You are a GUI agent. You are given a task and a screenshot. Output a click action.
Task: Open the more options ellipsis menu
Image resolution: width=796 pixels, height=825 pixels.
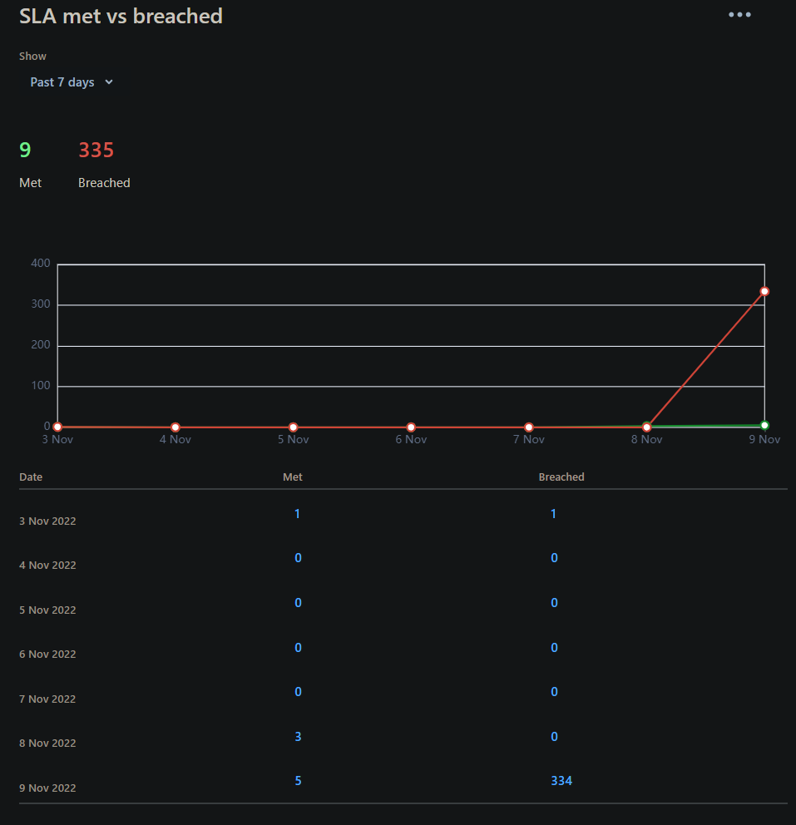[x=739, y=14]
